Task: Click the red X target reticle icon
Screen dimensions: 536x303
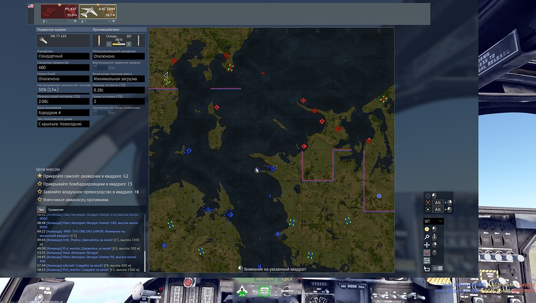Action: (x=428, y=202)
